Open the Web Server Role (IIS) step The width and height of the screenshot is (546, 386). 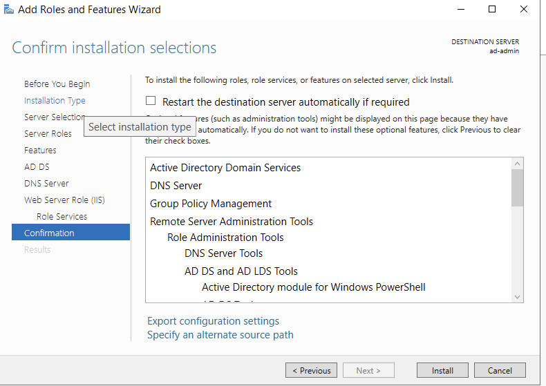(x=64, y=200)
